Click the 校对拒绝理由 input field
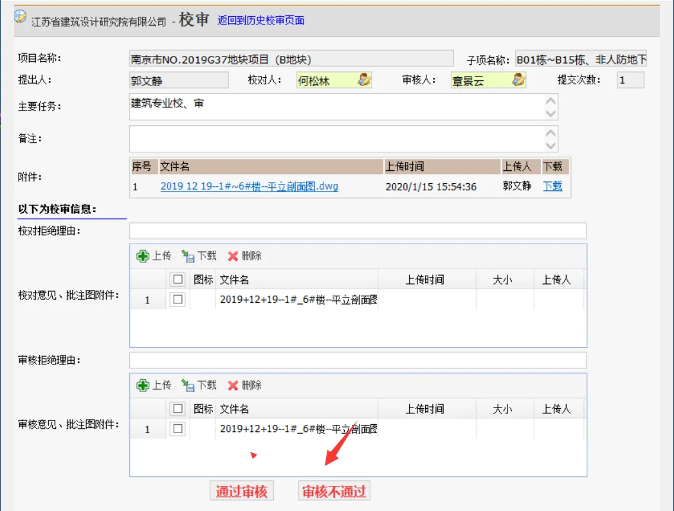 358,231
